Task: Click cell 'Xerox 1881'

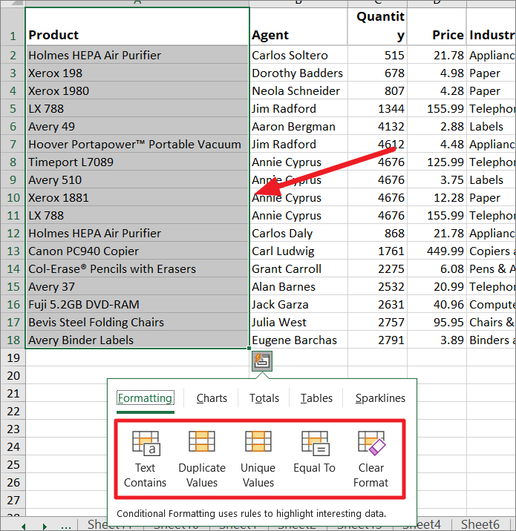Action: coord(137,197)
